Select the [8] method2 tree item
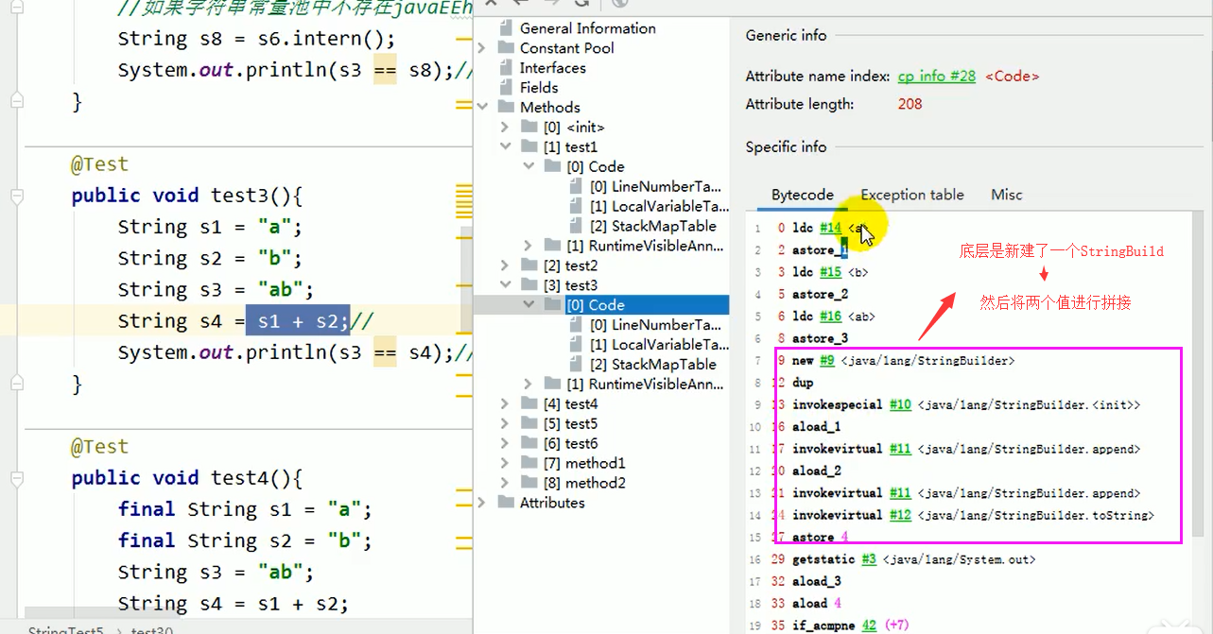 tap(595, 483)
